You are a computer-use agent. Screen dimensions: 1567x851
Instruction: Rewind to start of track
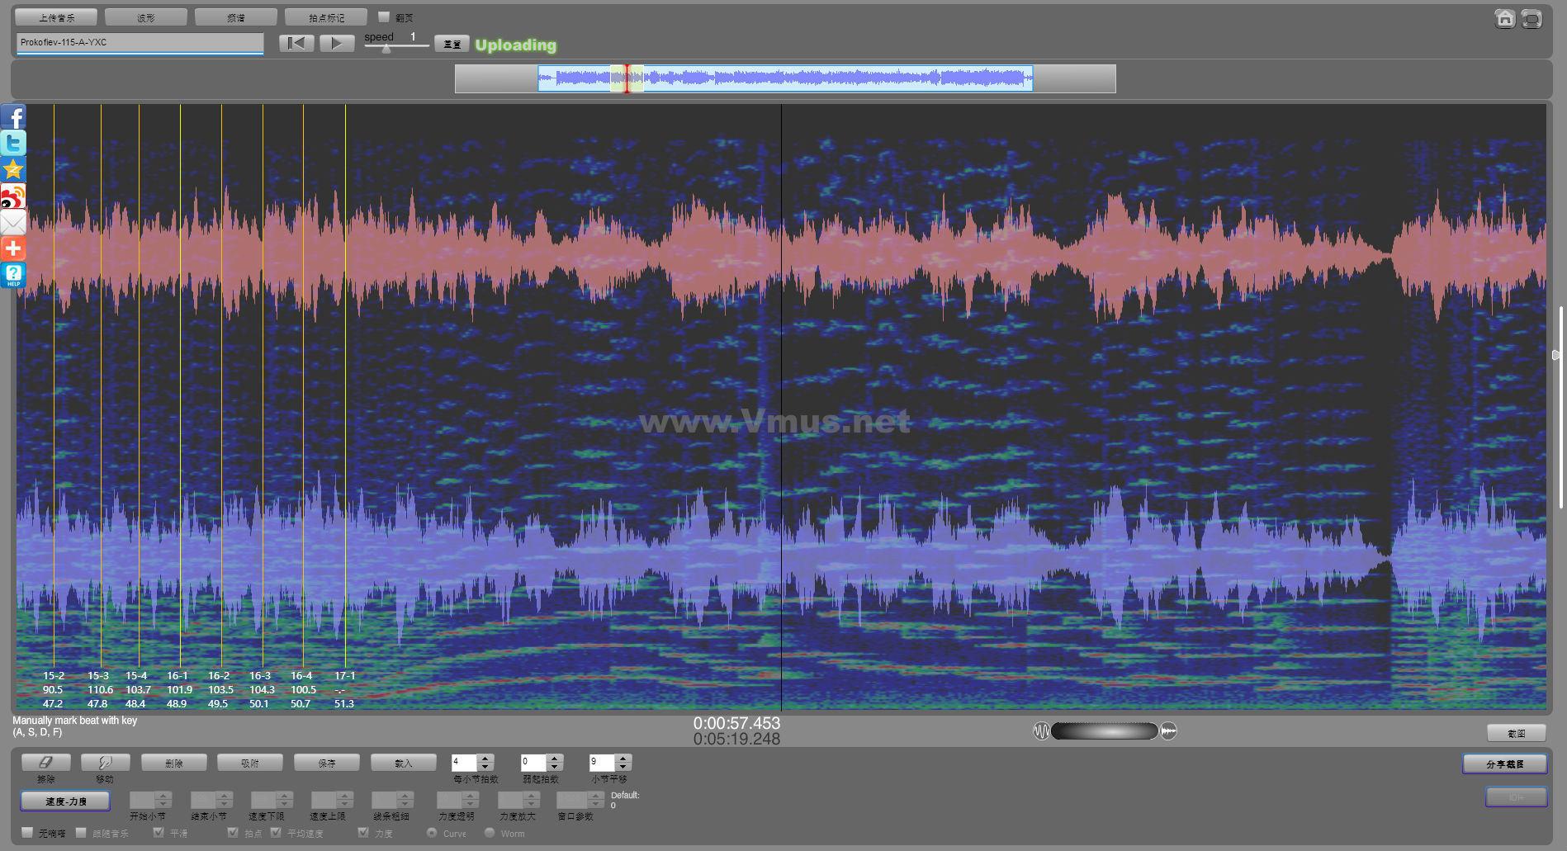click(296, 43)
